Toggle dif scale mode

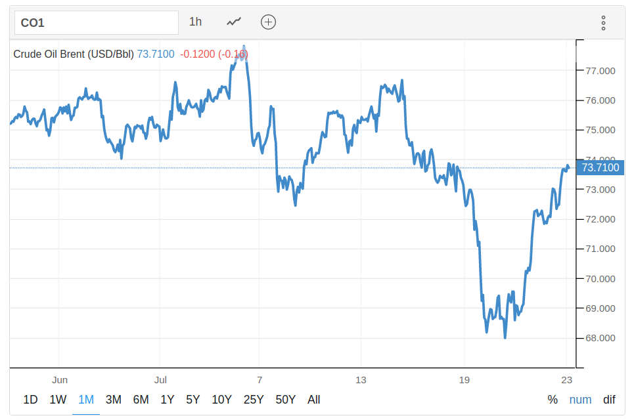(x=610, y=400)
